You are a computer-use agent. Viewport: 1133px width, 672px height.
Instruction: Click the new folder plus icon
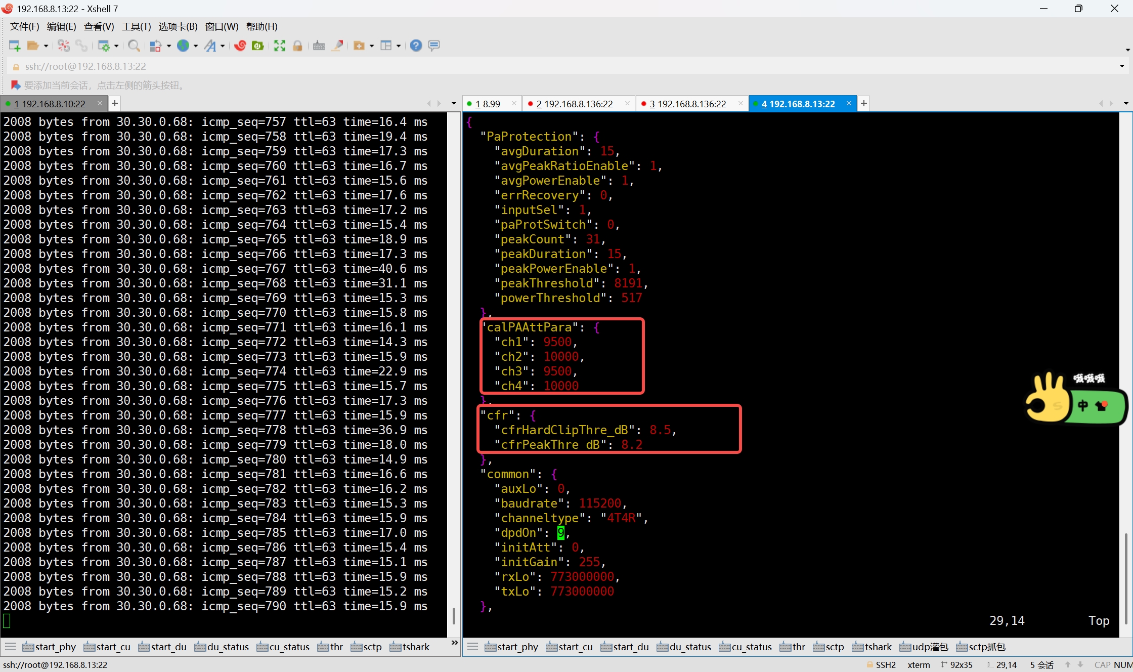coord(359,46)
